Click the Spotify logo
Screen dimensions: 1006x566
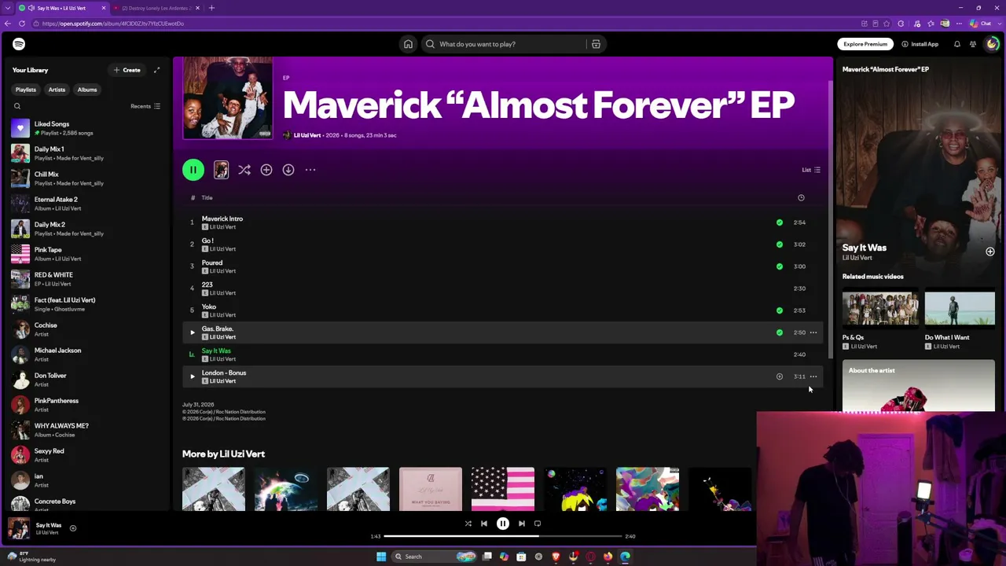[x=19, y=44]
